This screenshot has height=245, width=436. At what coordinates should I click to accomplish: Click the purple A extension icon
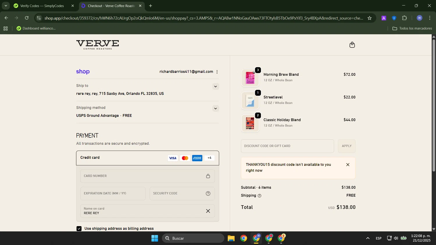(x=384, y=18)
